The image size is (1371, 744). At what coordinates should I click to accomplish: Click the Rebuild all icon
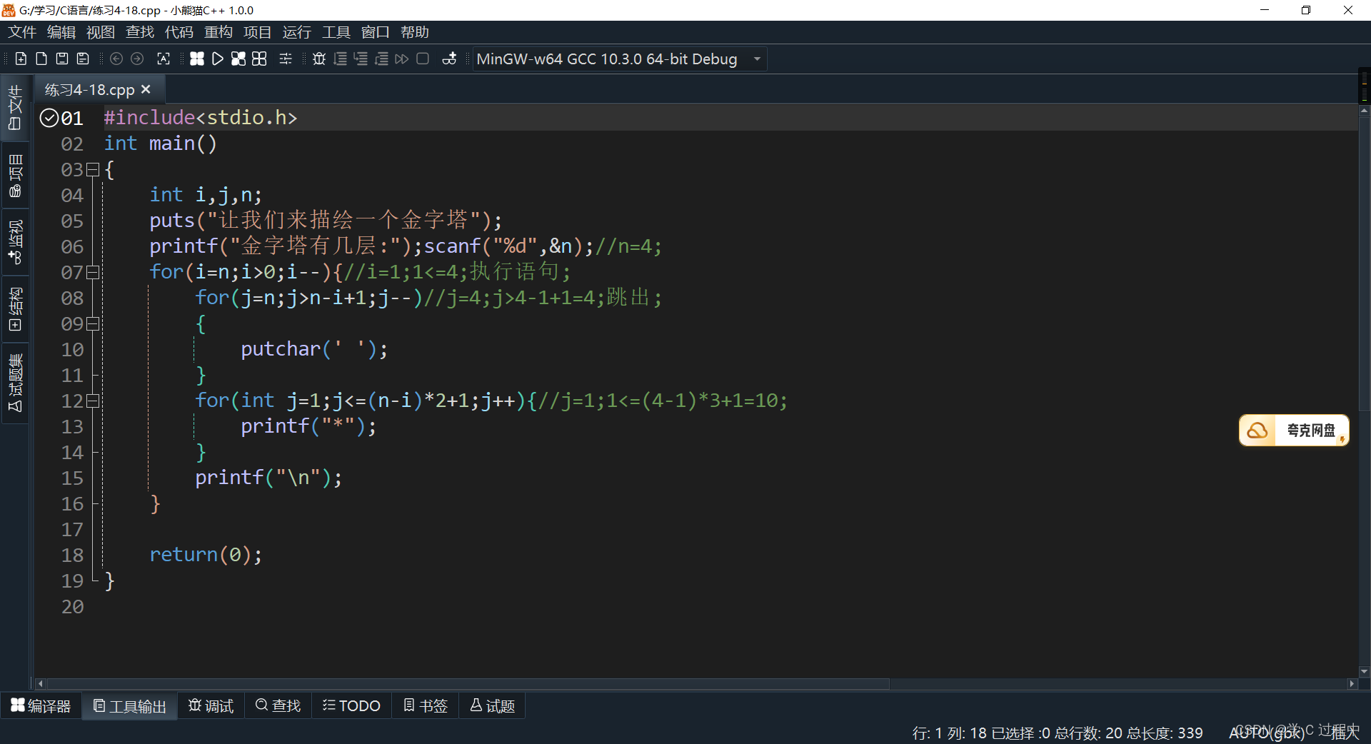[x=259, y=59]
